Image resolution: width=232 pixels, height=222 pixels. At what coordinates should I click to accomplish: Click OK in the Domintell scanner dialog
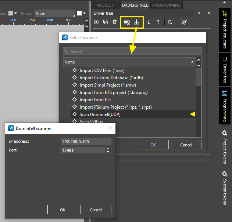click(x=63, y=210)
